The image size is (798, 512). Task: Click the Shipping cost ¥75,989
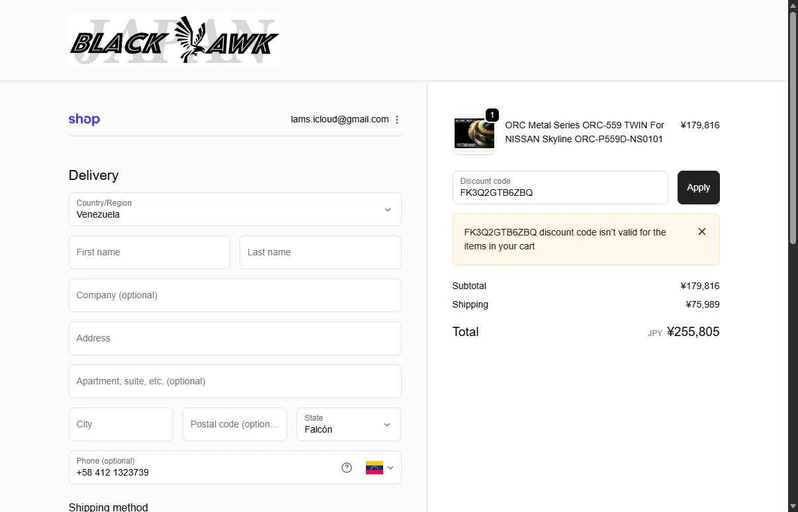703,305
